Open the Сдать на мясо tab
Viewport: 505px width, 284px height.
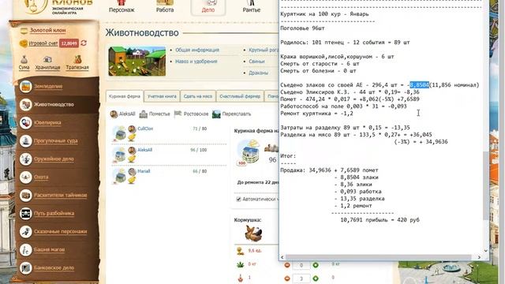click(x=198, y=96)
